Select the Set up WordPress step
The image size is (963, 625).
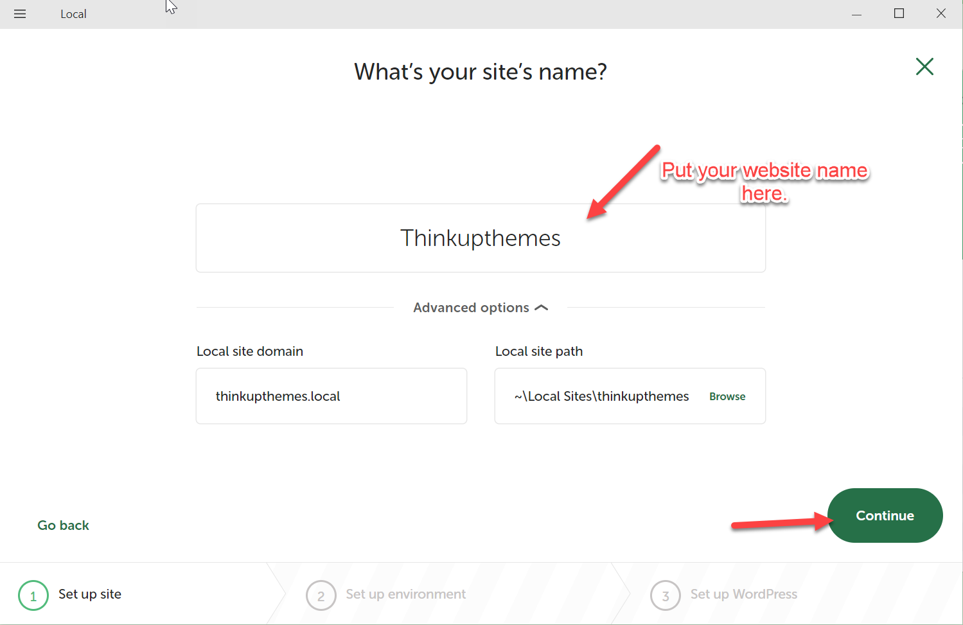724,595
